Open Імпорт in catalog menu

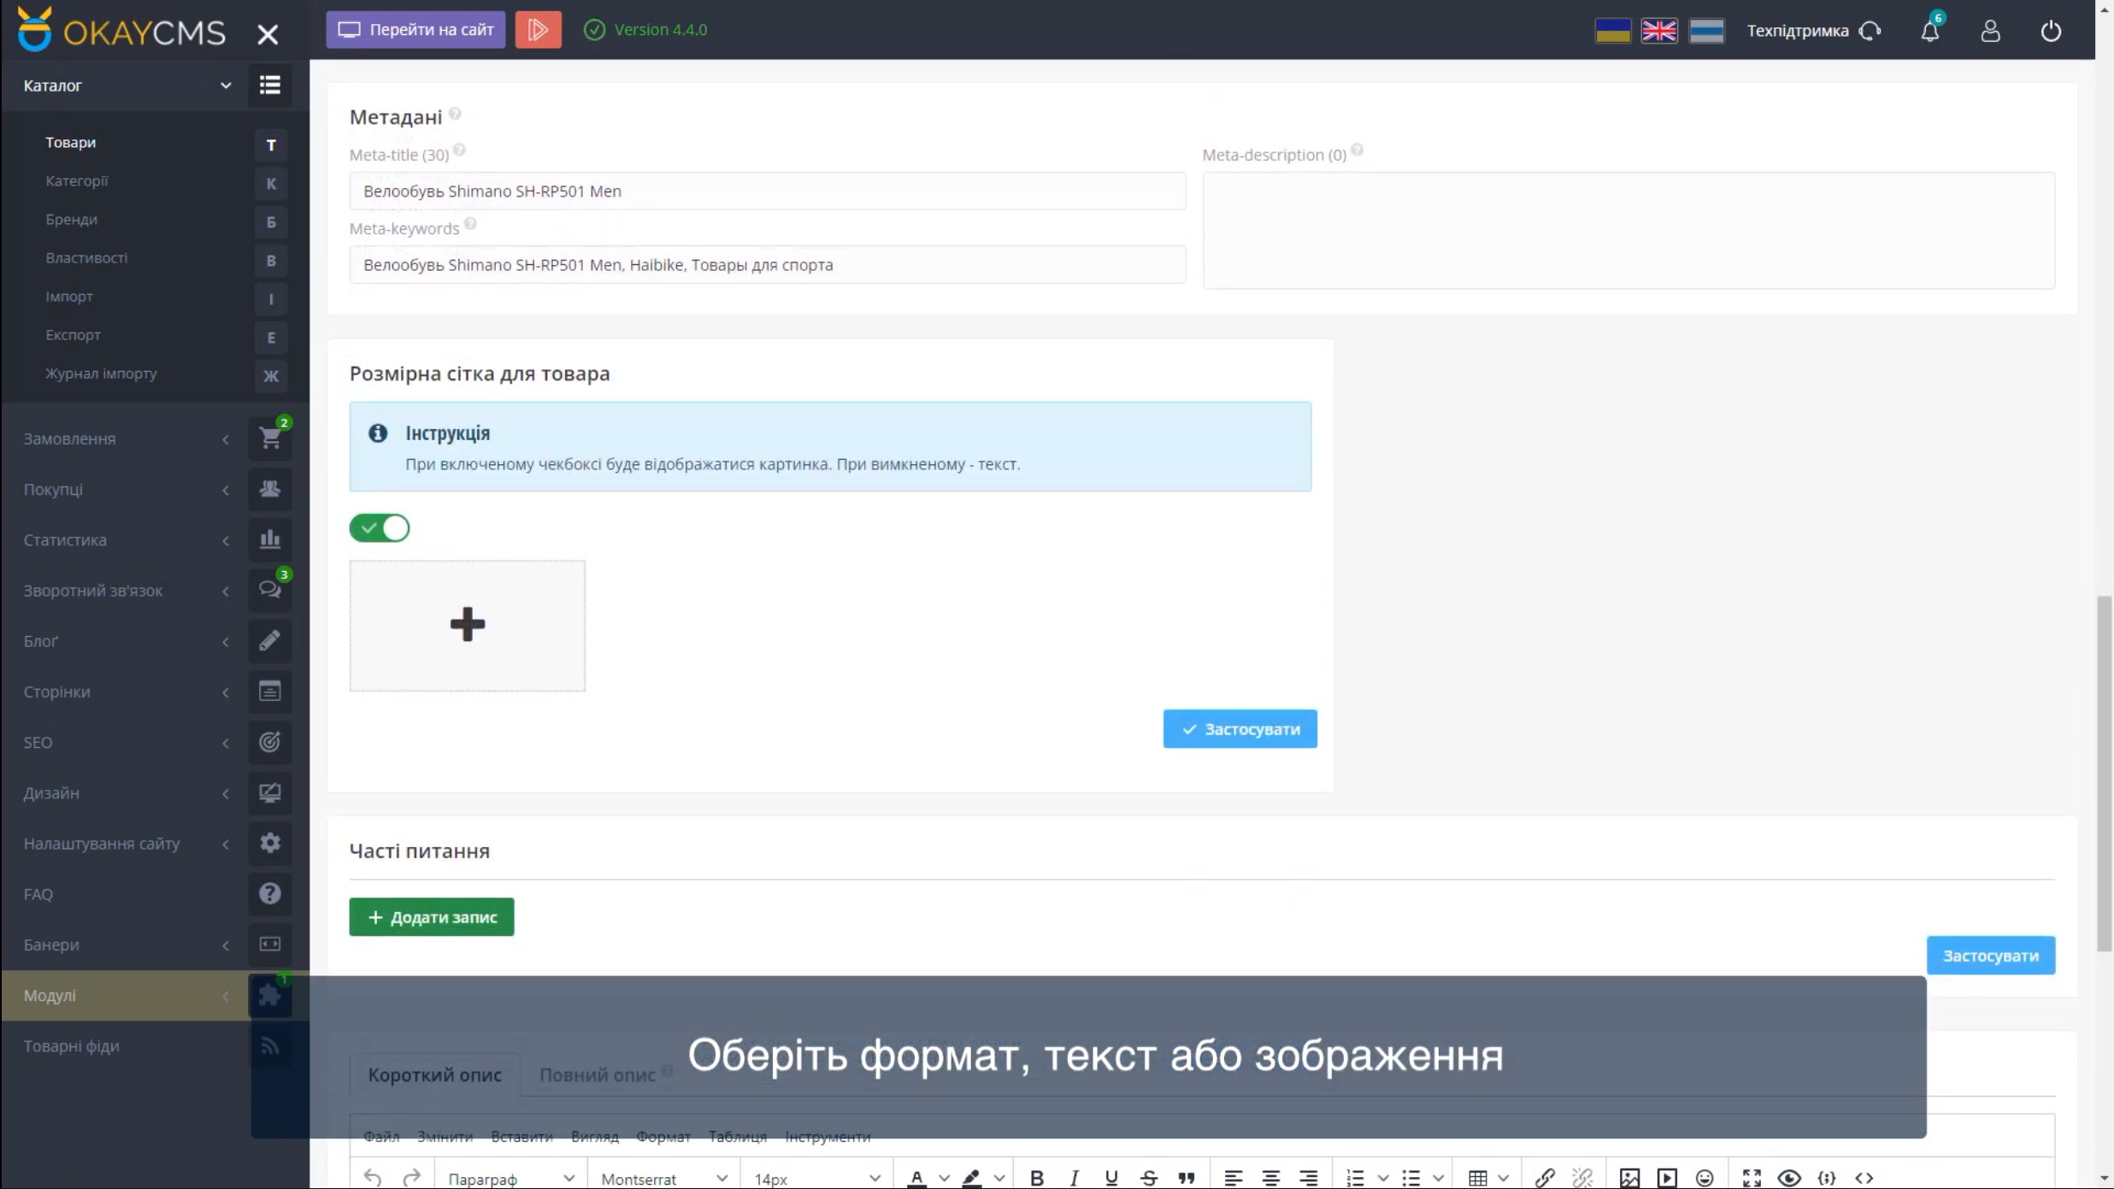pyautogui.click(x=69, y=297)
